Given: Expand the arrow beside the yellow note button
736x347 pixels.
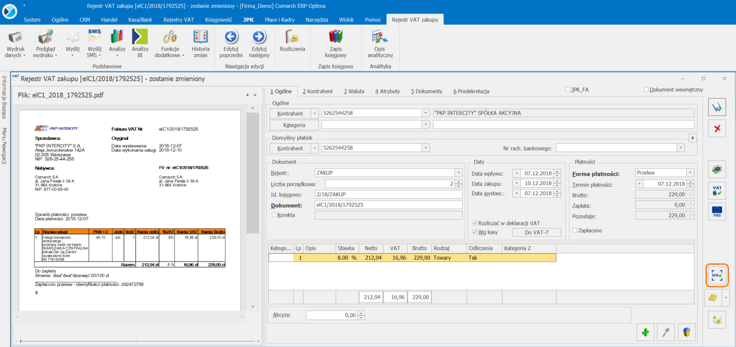Looking at the screenshot, I should (725, 298).
